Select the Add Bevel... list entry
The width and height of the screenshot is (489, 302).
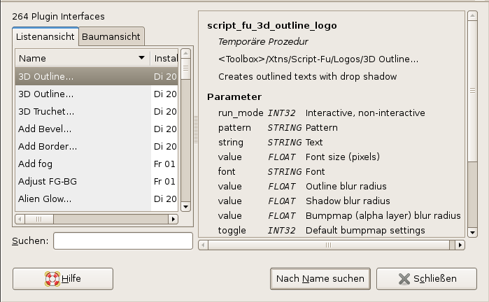tap(97, 129)
